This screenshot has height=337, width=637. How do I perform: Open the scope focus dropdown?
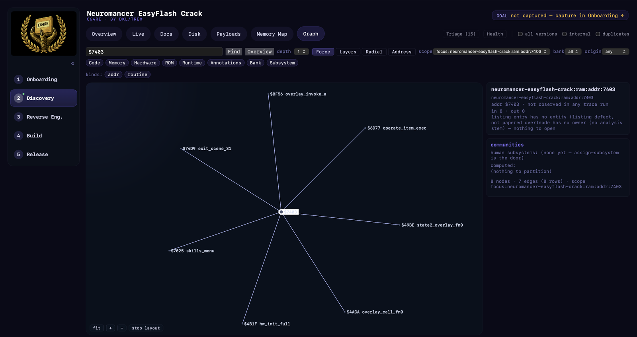click(x=491, y=52)
